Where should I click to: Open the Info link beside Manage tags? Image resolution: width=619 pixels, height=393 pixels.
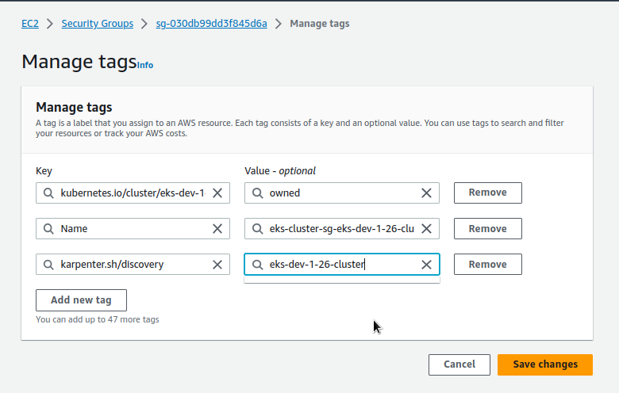click(145, 65)
